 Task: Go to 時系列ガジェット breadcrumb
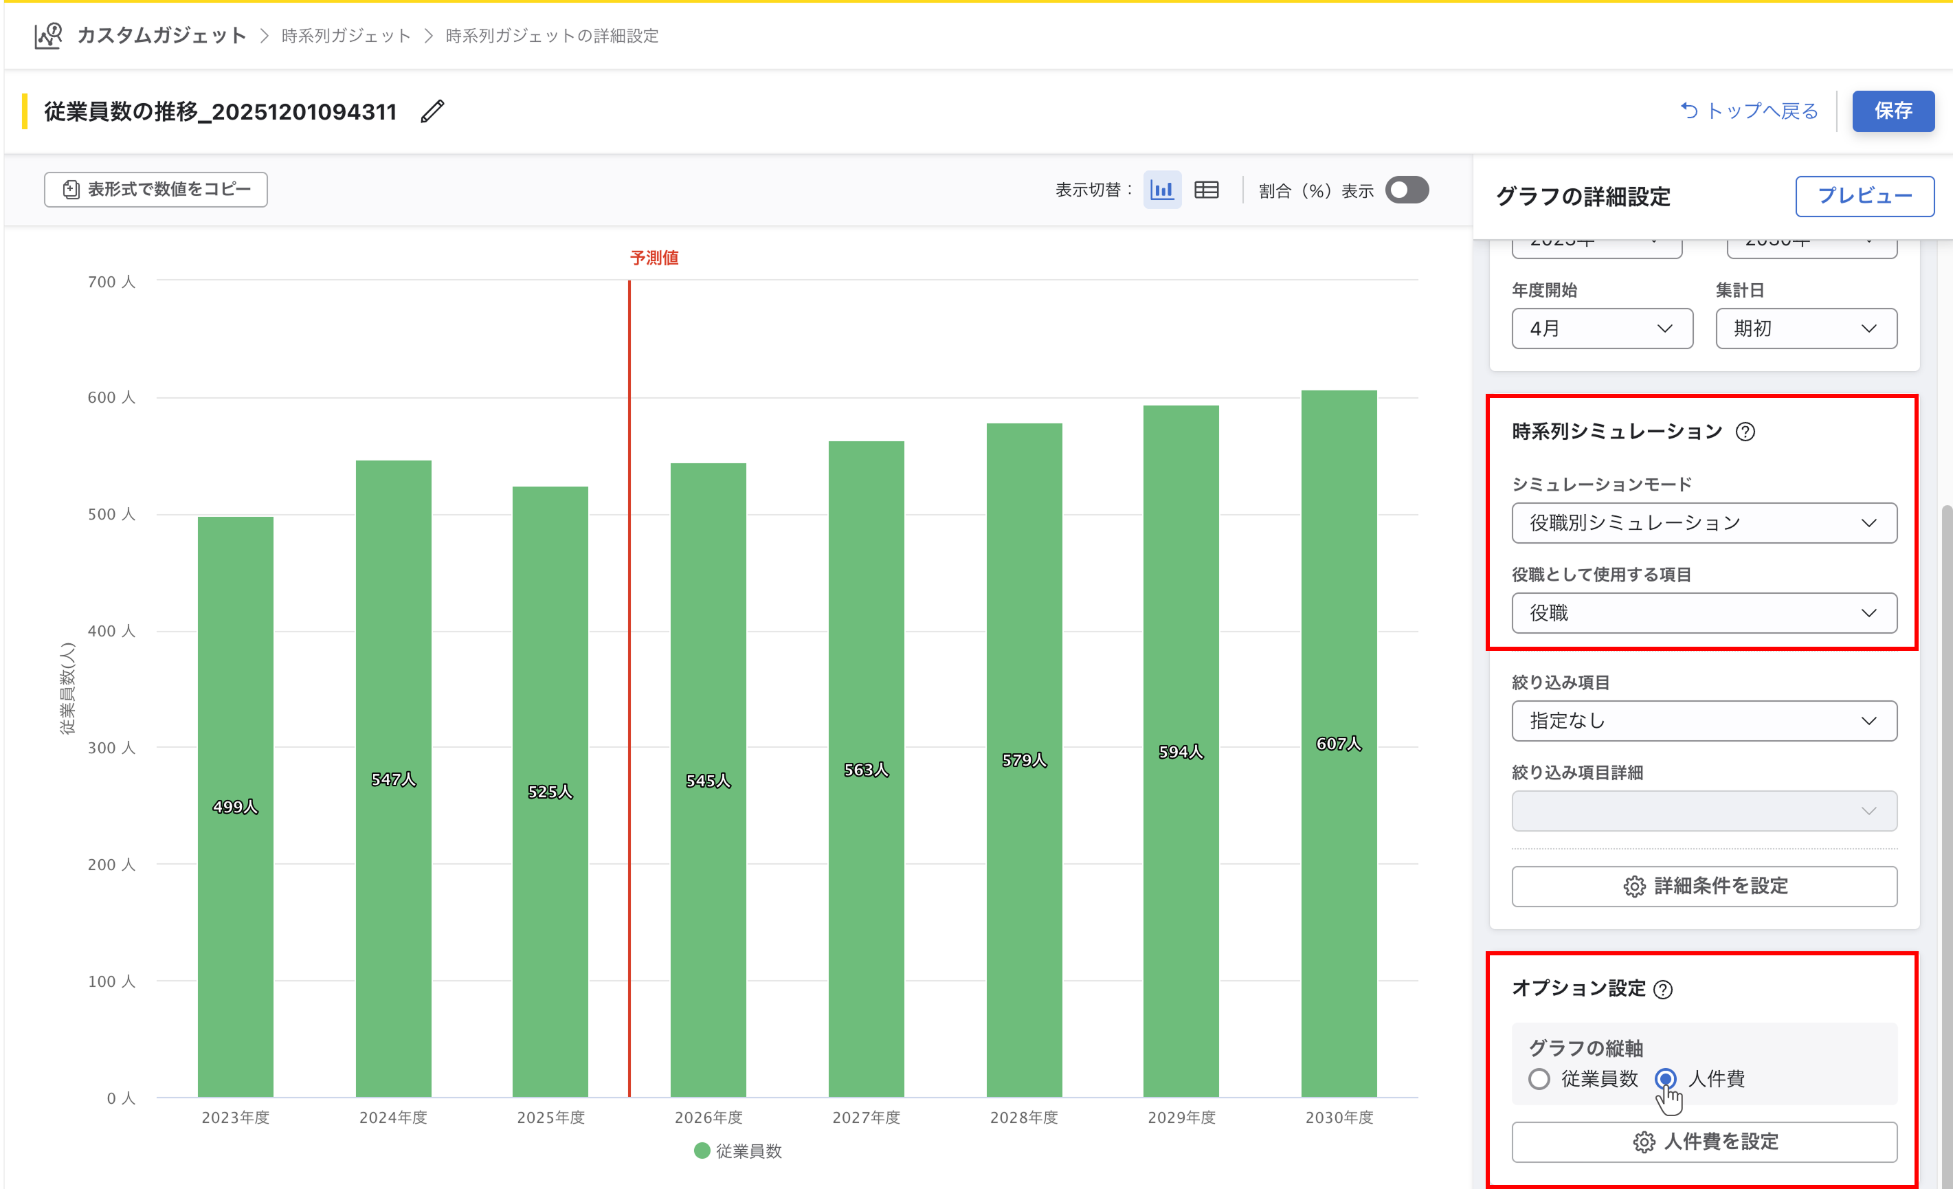click(x=346, y=36)
